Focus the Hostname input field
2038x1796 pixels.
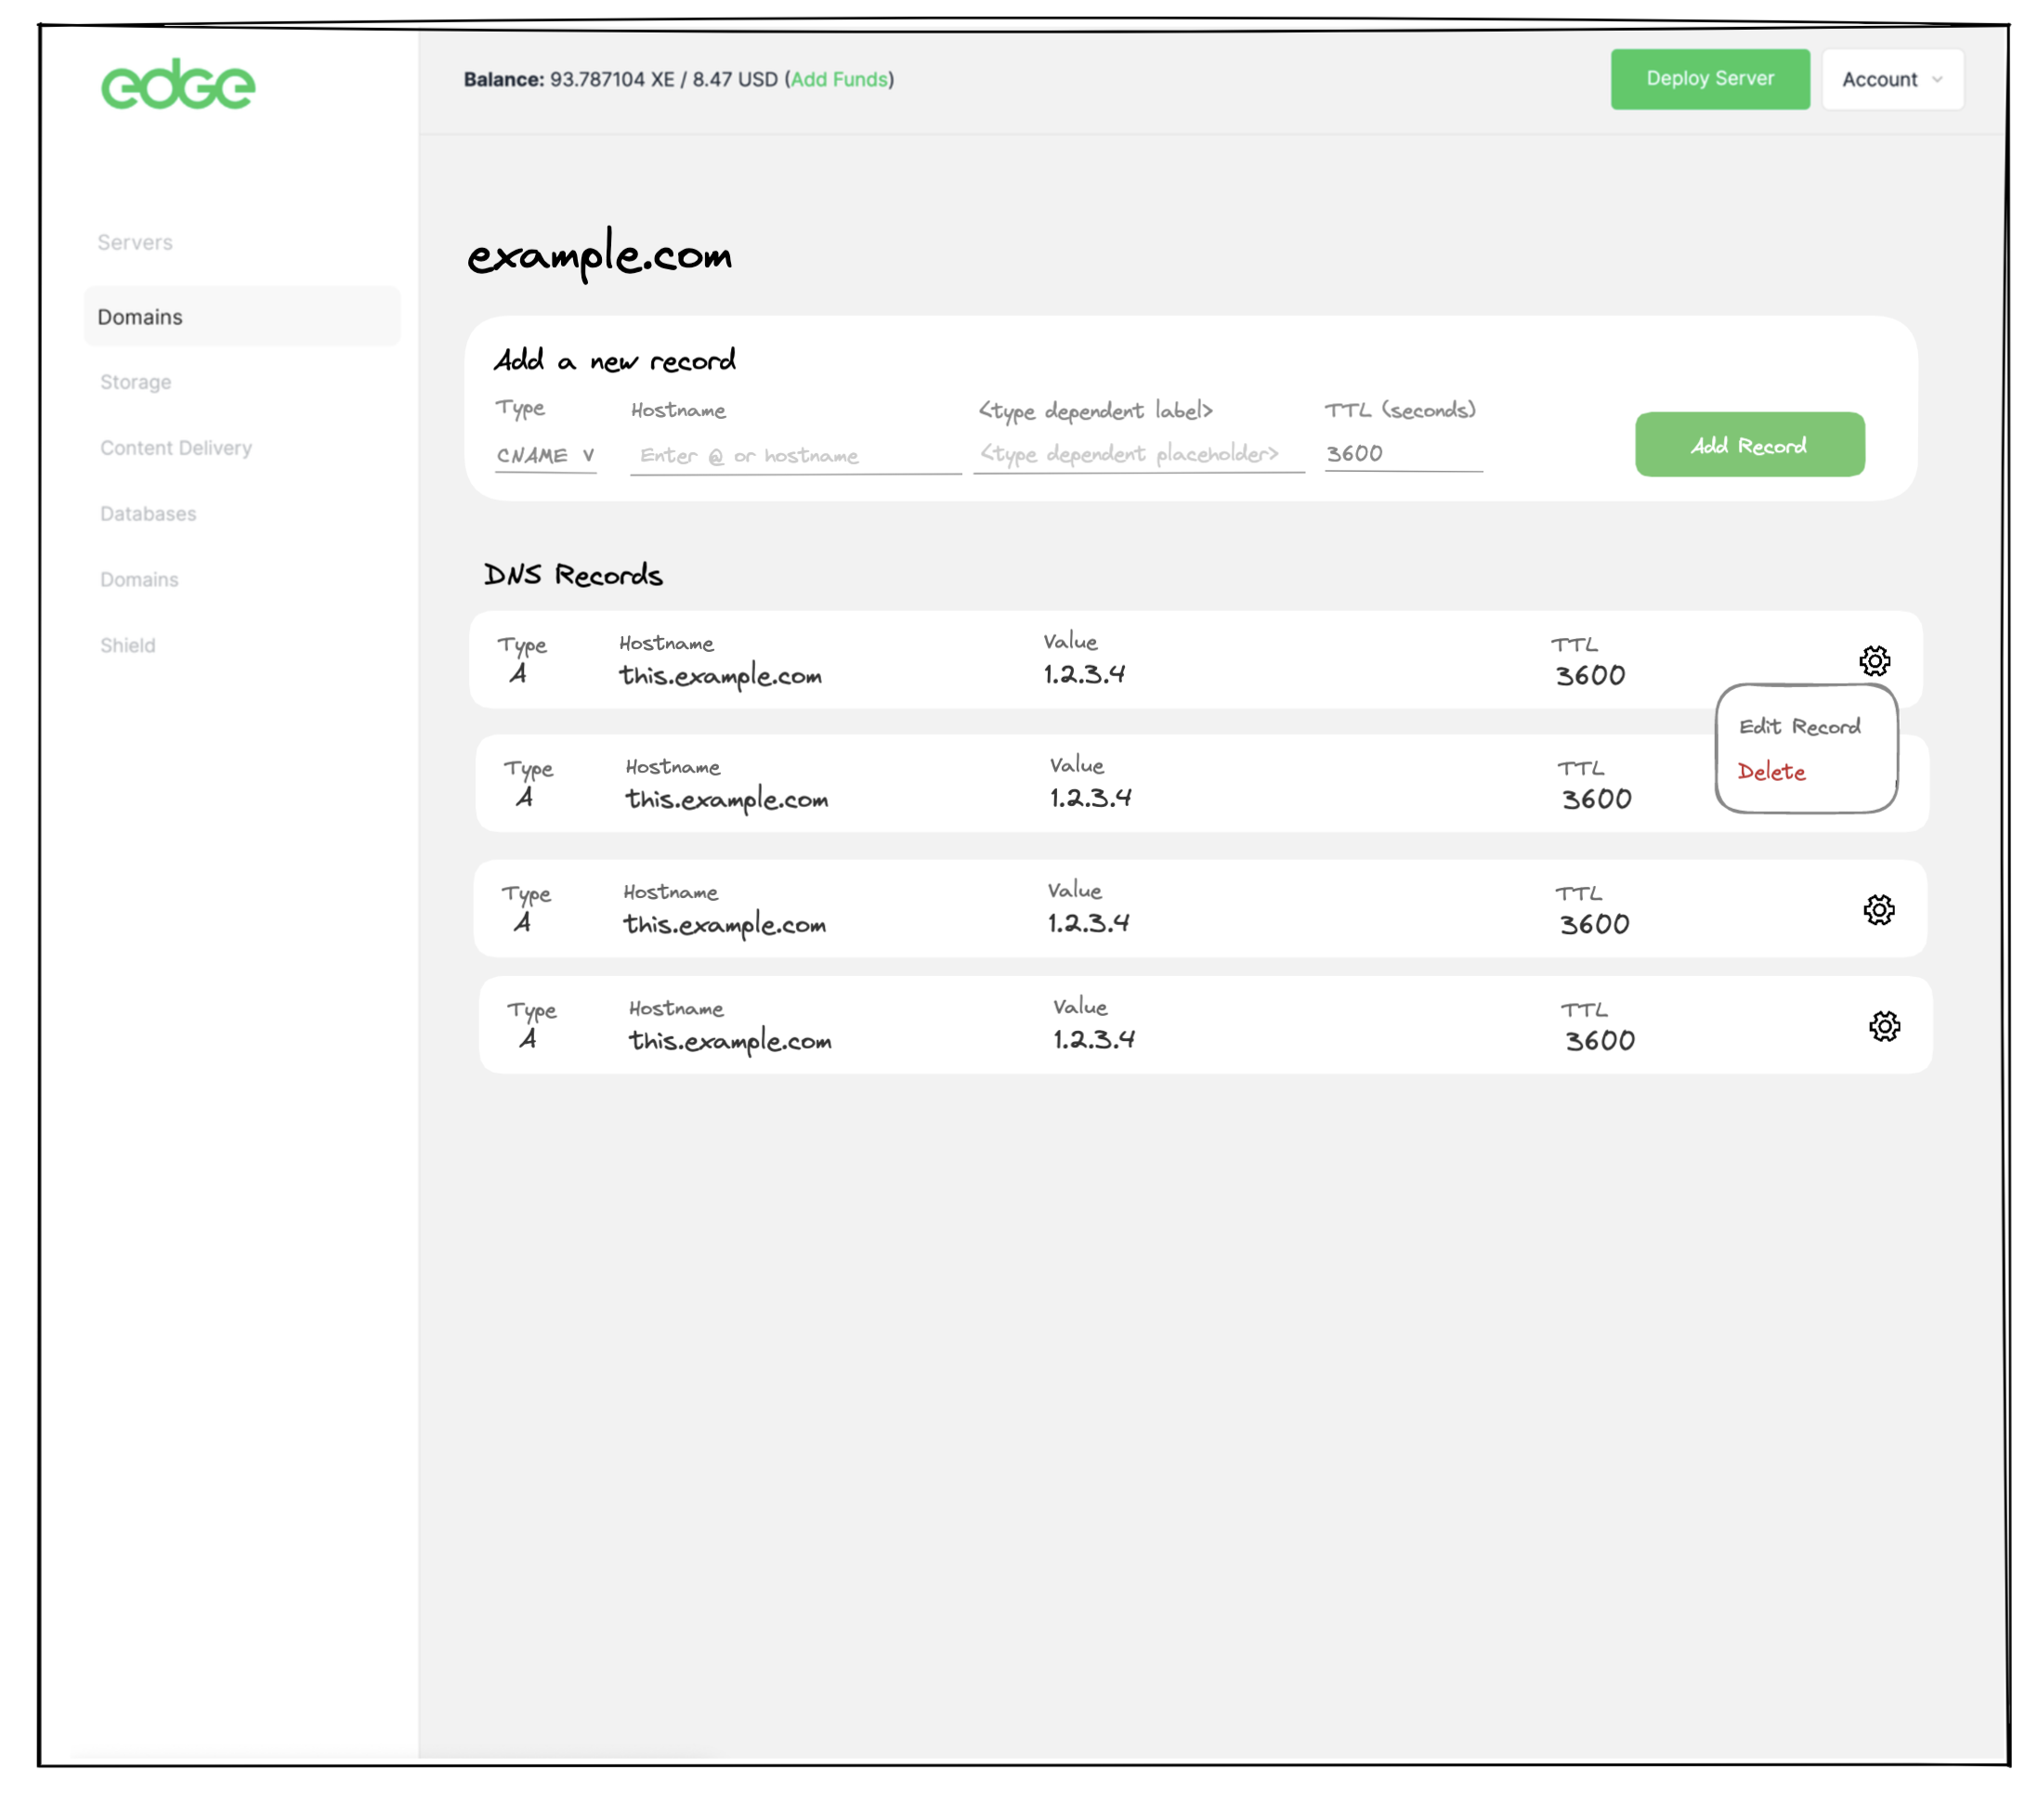(x=794, y=457)
